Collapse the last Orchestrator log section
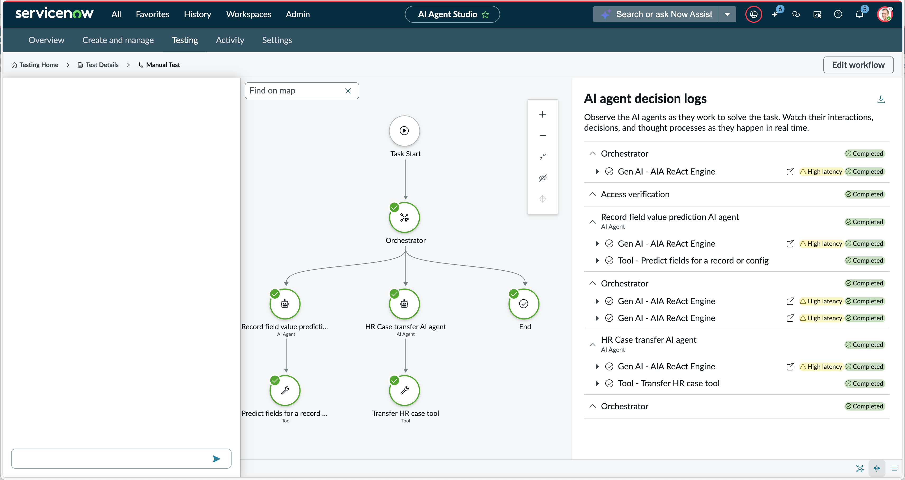Image resolution: width=905 pixels, height=480 pixels. [593, 406]
